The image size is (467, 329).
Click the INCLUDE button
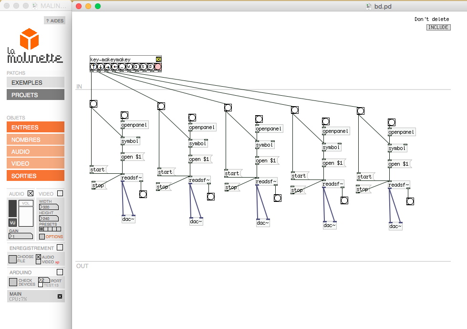pyautogui.click(x=438, y=27)
